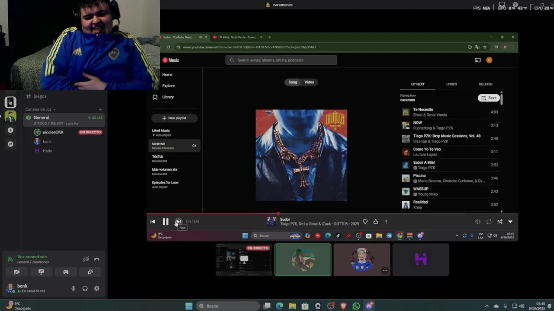
Task: Click the GOTTI B album cover art
Action: [301, 155]
